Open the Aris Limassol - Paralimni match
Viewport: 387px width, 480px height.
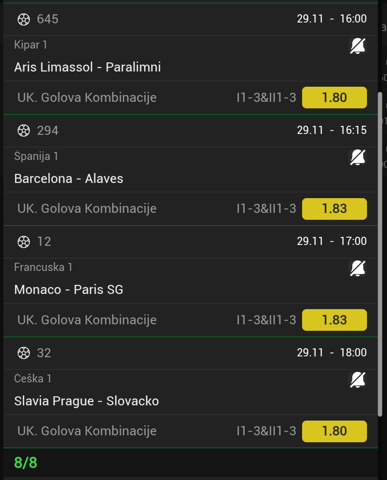(x=87, y=67)
